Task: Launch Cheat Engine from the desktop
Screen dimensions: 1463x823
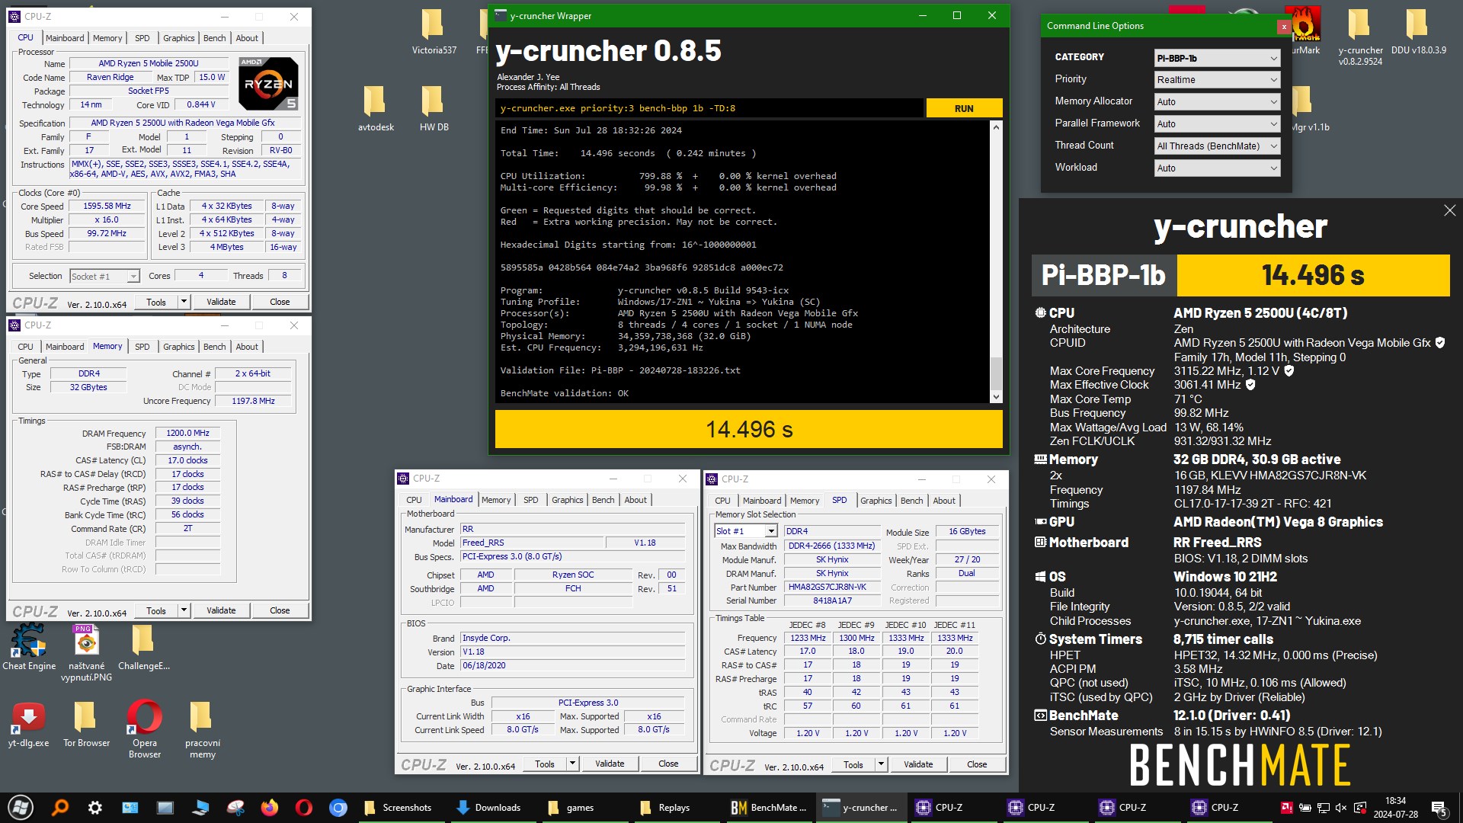Action: point(29,648)
